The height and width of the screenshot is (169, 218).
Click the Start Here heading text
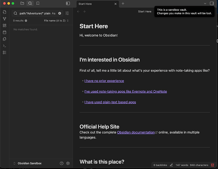(x=94, y=26)
